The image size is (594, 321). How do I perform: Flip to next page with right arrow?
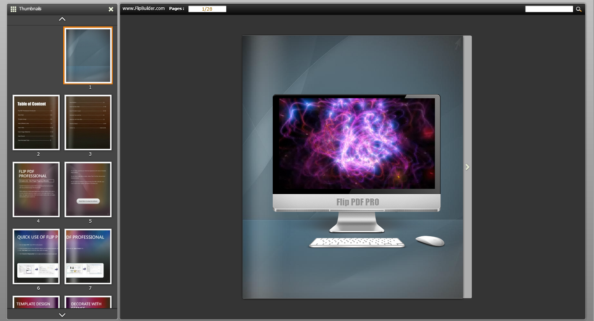(x=467, y=167)
